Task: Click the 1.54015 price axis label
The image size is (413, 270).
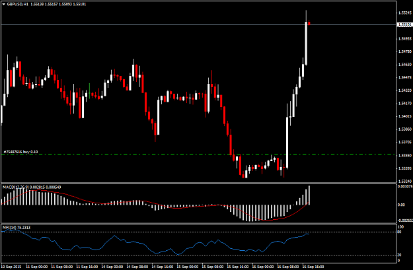Action: (x=405, y=116)
